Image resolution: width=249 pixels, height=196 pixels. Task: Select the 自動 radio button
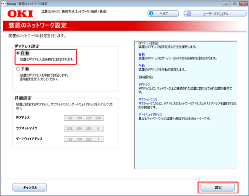point(18,53)
